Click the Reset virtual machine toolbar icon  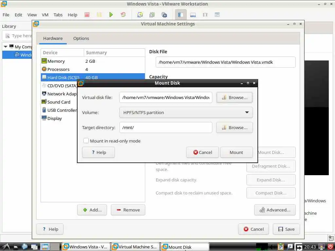(123, 15)
